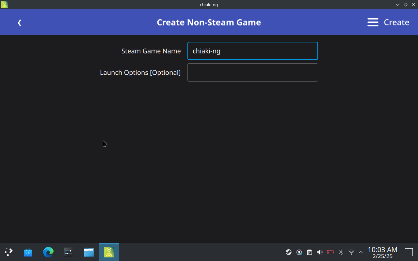The height and width of the screenshot is (261, 418).
Task: Open the clipboard manager in the tray
Action: tap(309, 252)
